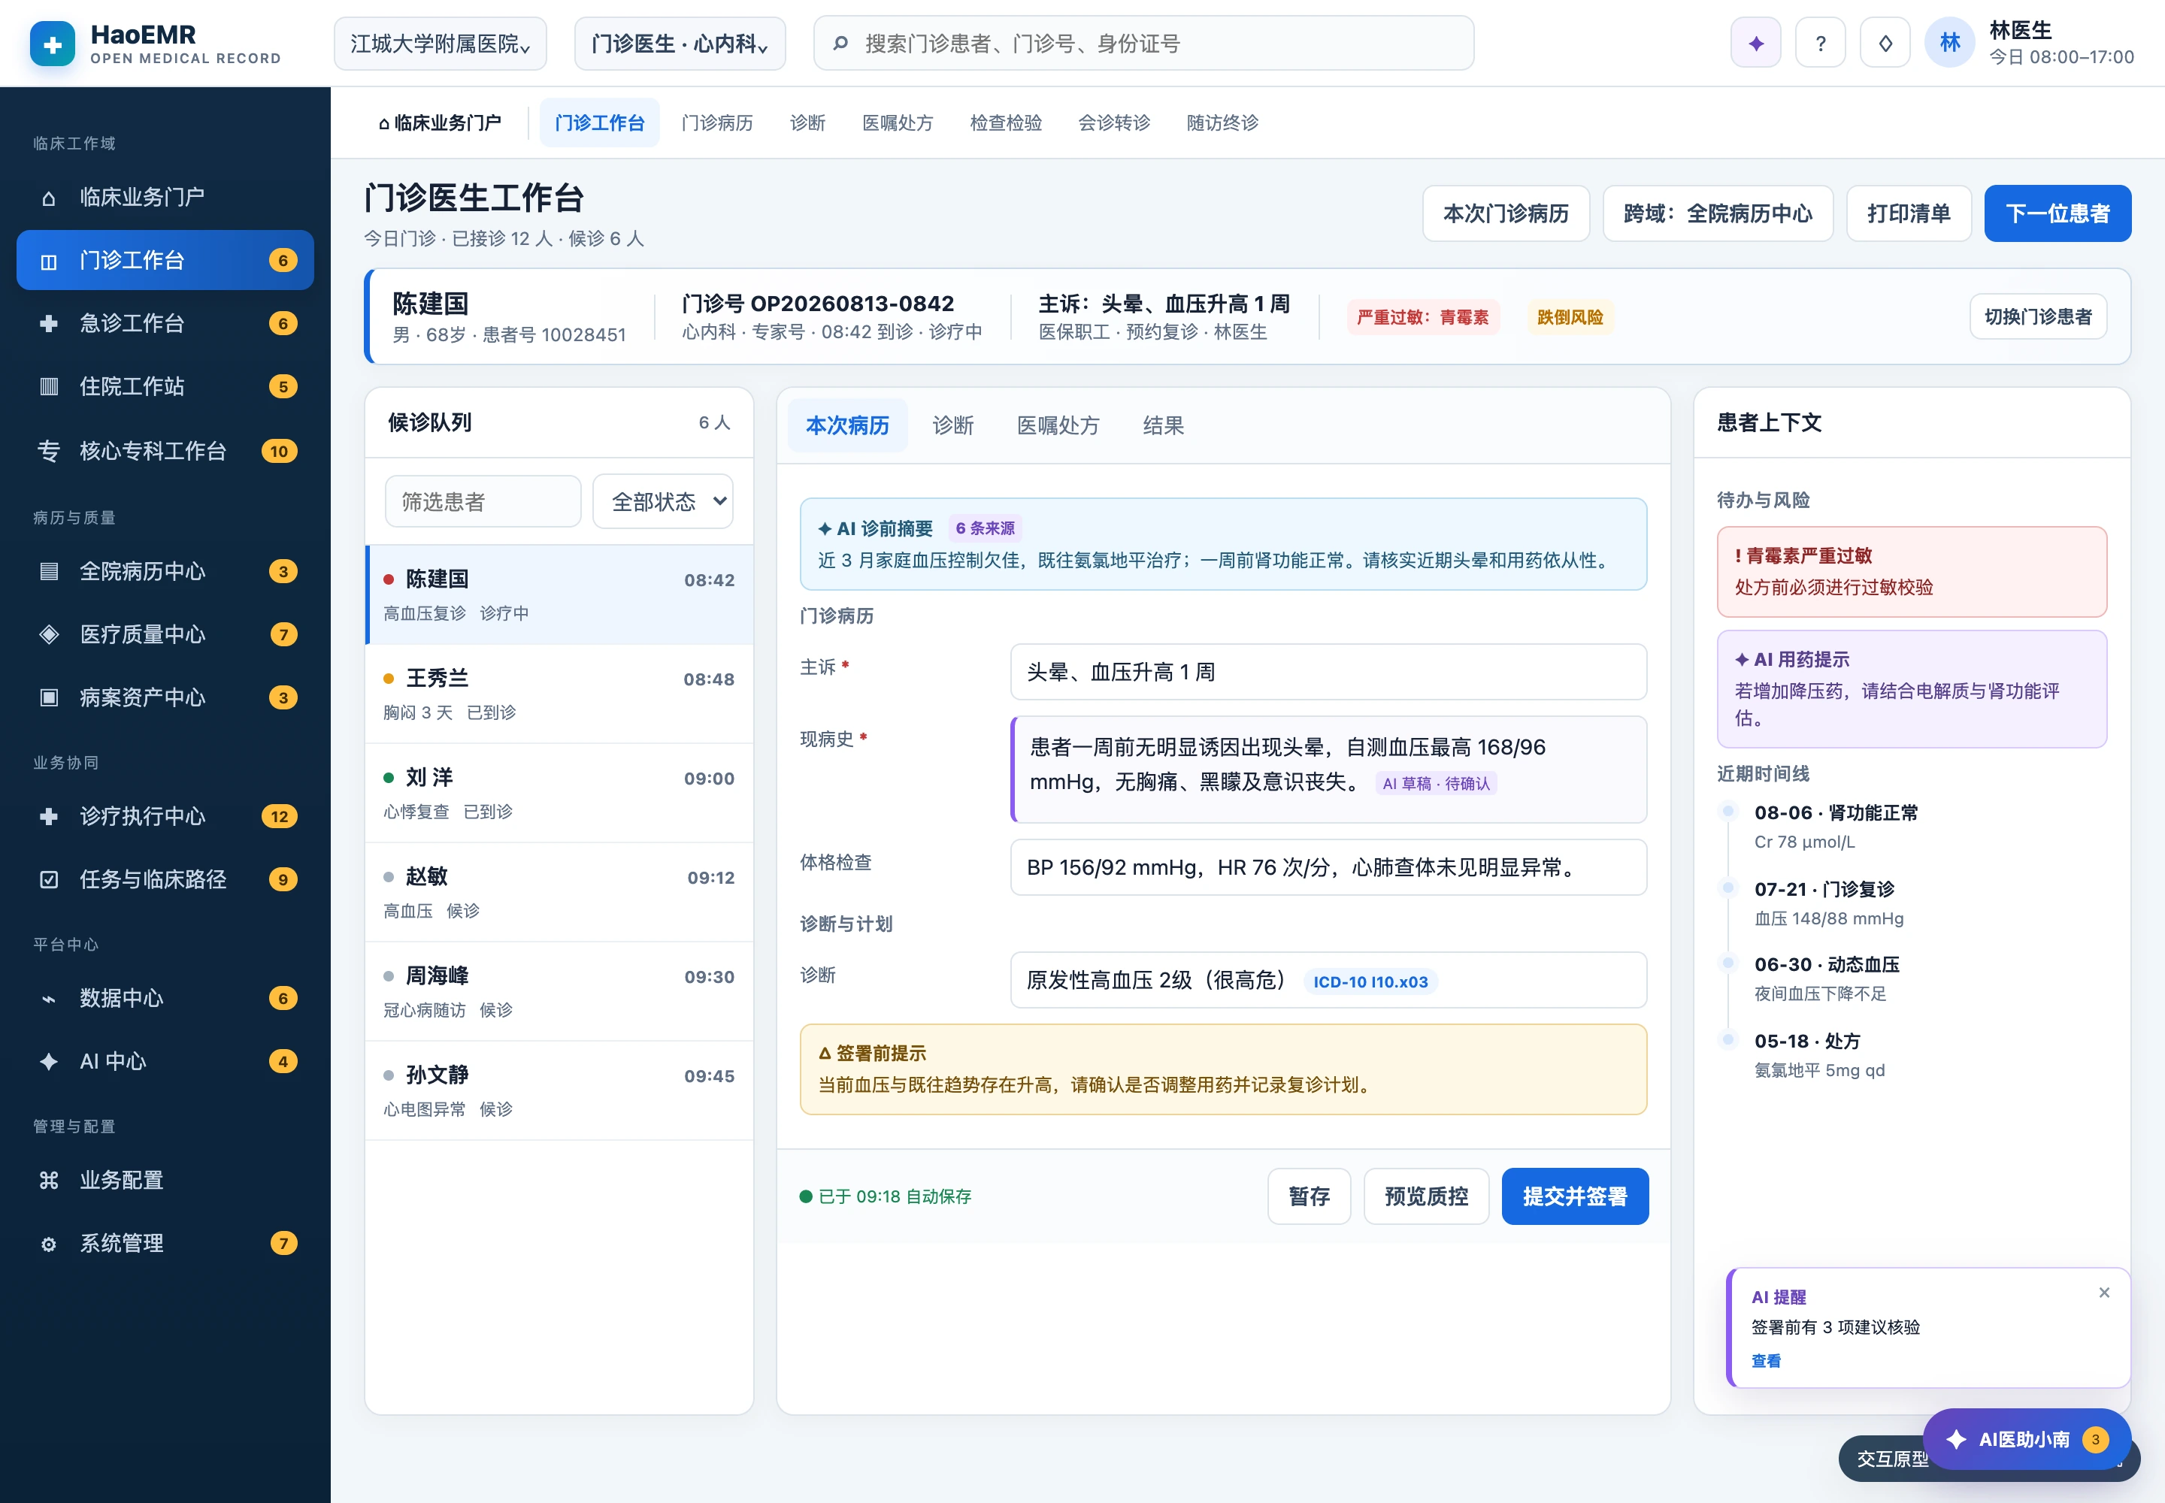2165x1503 pixels.
Task: Click the 任务与临床路径 checkbox icon
Action: [x=49, y=879]
